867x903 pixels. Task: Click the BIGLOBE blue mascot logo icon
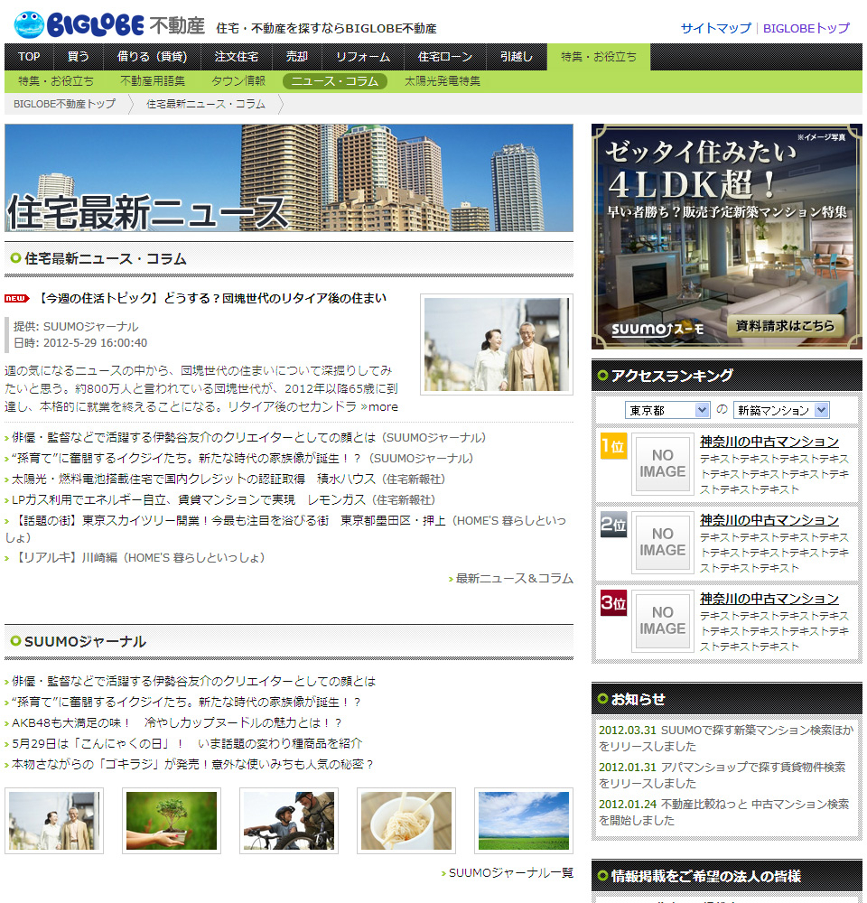coord(29,24)
